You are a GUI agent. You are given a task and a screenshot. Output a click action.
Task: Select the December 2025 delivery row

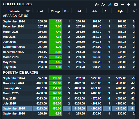pyautogui.click(x=68, y=52)
